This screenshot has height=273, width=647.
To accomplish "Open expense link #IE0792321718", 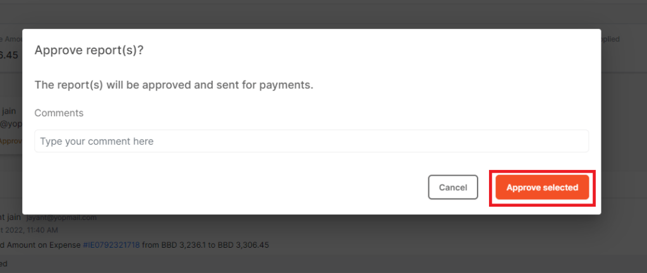I will pos(111,245).
